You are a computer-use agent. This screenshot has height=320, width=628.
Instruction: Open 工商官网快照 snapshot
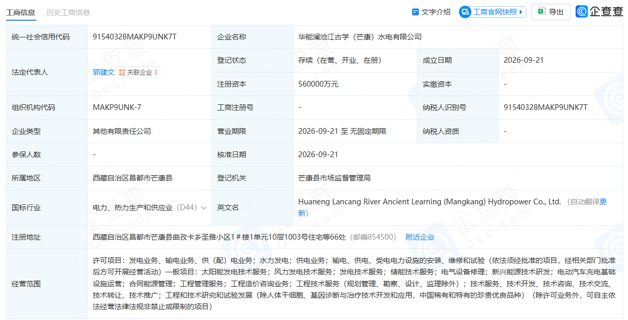point(492,12)
